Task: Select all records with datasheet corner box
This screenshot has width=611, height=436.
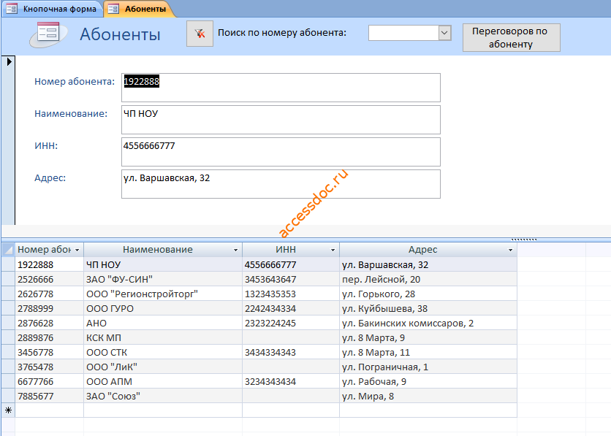Action: [x=8, y=250]
